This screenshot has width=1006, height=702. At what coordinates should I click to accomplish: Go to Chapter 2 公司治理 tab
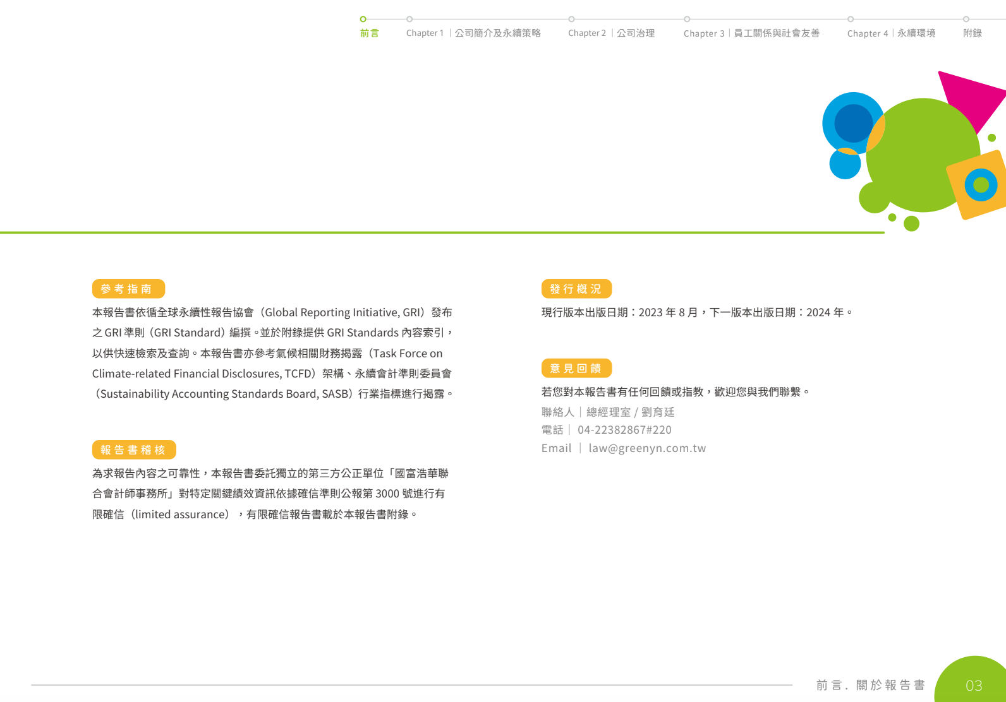tap(611, 33)
